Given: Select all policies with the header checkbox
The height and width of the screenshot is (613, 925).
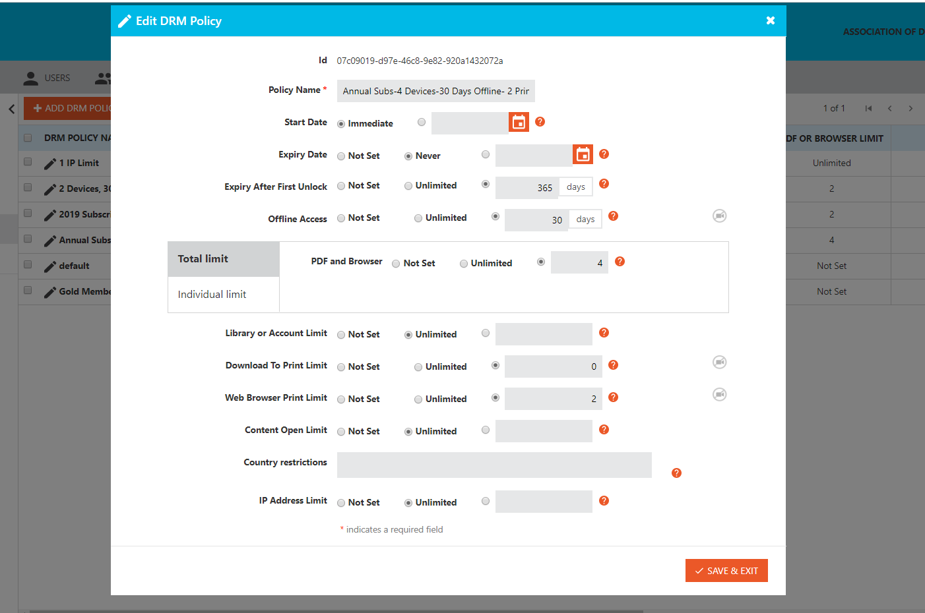Looking at the screenshot, I should [27, 138].
